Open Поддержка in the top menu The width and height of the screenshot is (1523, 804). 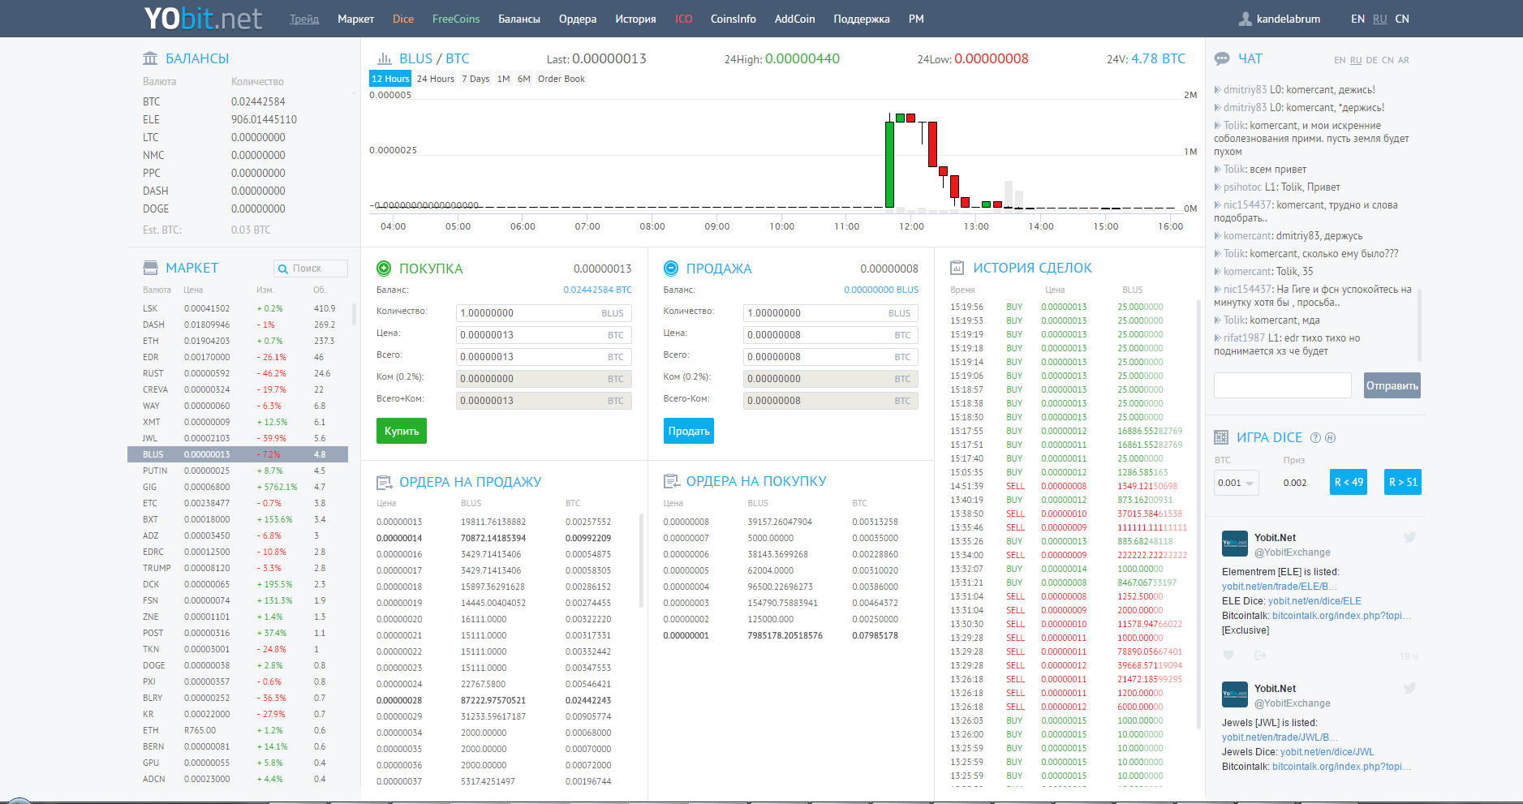point(862,19)
